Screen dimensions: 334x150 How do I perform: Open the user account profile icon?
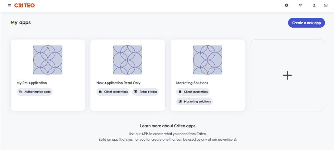point(314,5)
